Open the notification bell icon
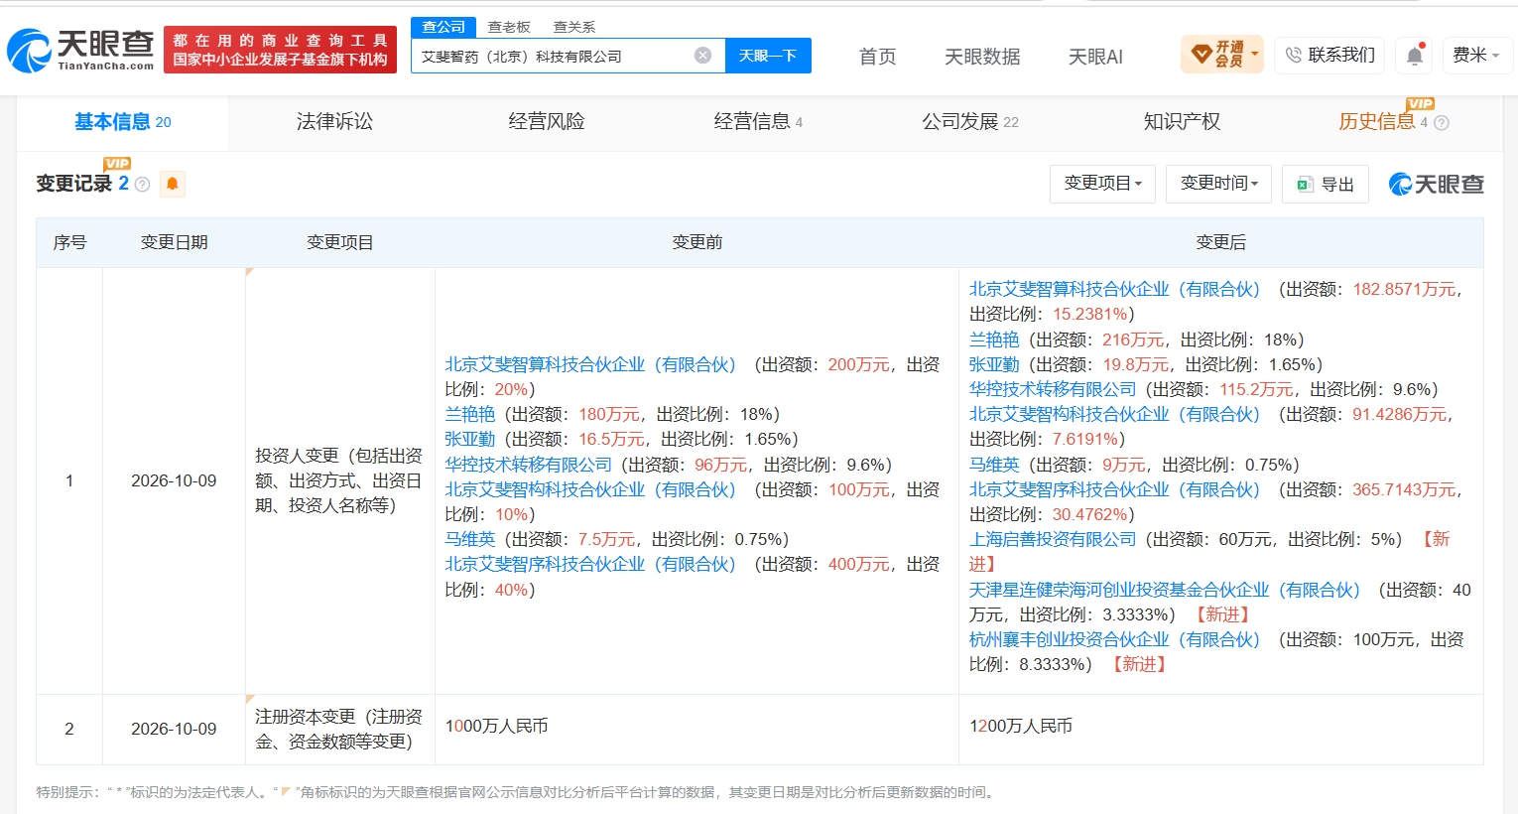The height and width of the screenshot is (814, 1518). pos(1415,56)
